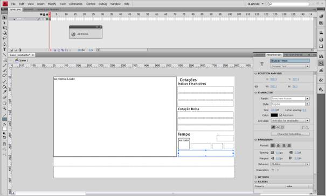The height and width of the screenshot is (196, 326).
Task: Open the Dynamic Text type dropdown
Action: (x=290, y=66)
